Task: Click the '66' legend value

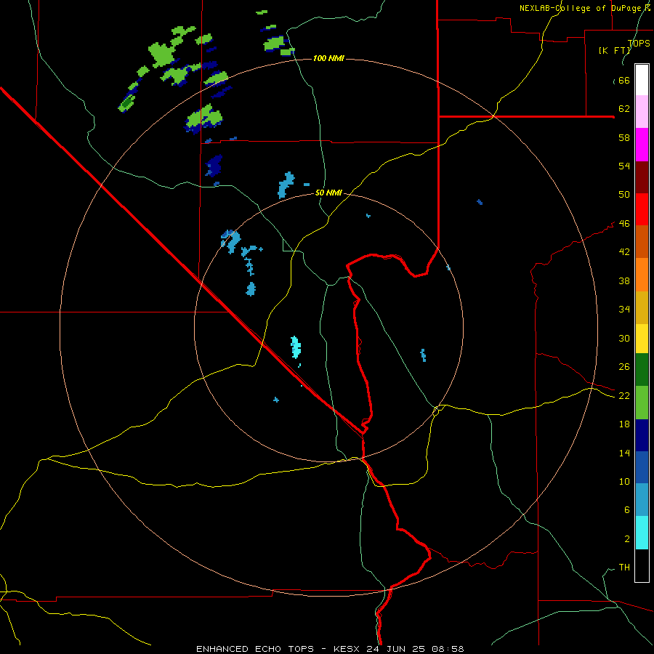Action: click(x=624, y=81)
